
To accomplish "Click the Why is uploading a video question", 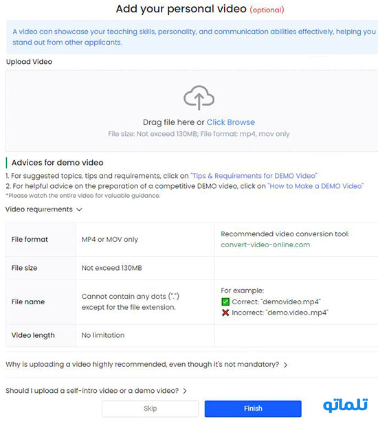I will 142,365.
